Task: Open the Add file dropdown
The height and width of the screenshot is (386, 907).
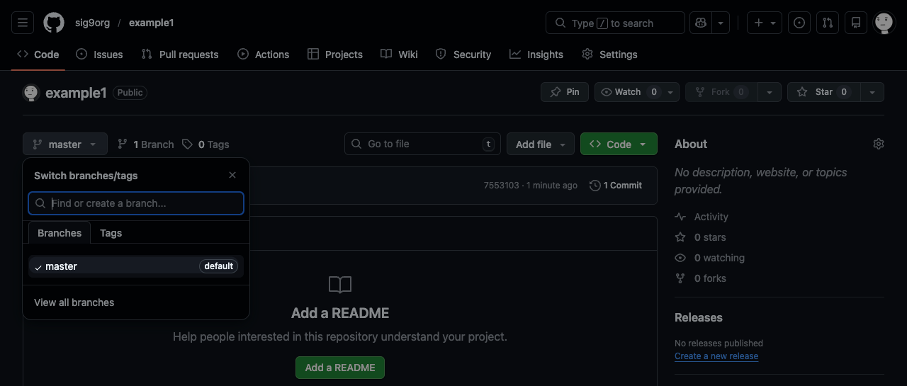Action: (540, 144)
